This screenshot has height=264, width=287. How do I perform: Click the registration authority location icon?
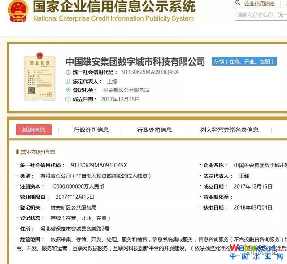click(68, 90)
